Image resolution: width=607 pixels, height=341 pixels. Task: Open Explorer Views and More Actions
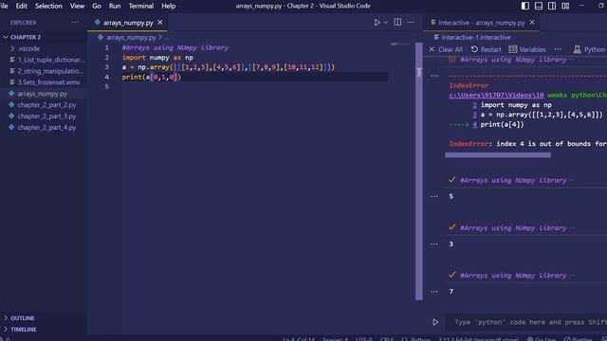(75, 23)
